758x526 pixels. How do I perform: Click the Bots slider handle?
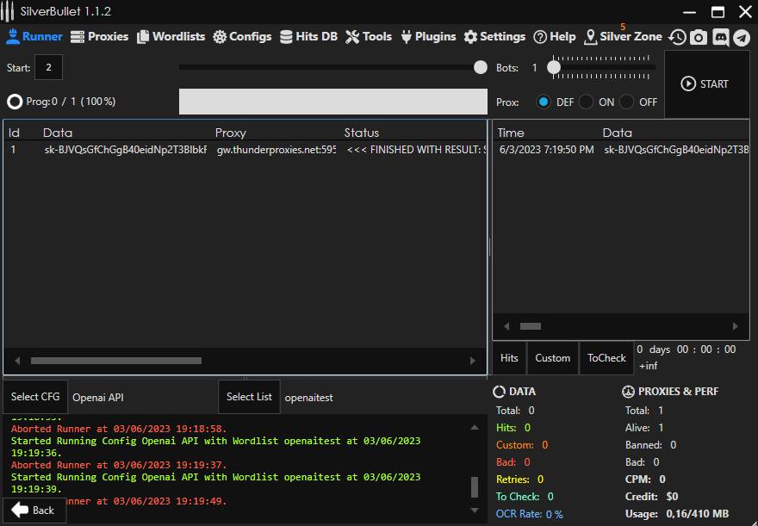tap(554, 66)
